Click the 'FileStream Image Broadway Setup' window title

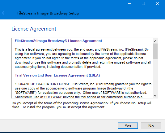pos(48,13)
